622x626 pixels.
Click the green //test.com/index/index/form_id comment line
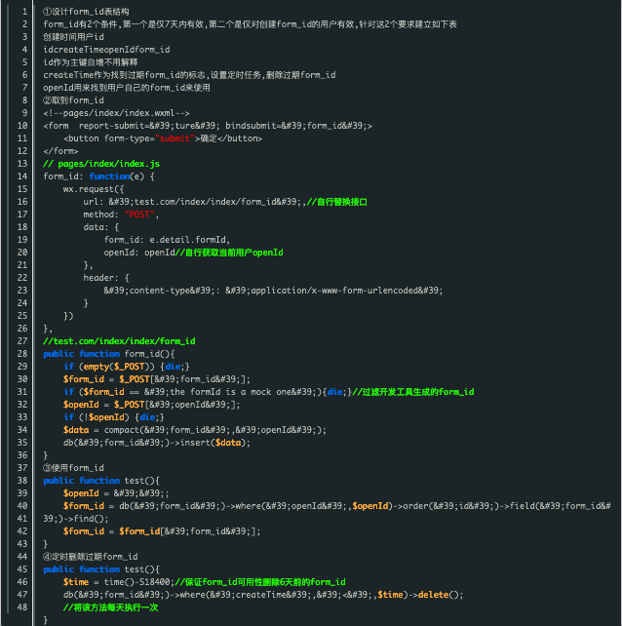[x=119, y=340]
